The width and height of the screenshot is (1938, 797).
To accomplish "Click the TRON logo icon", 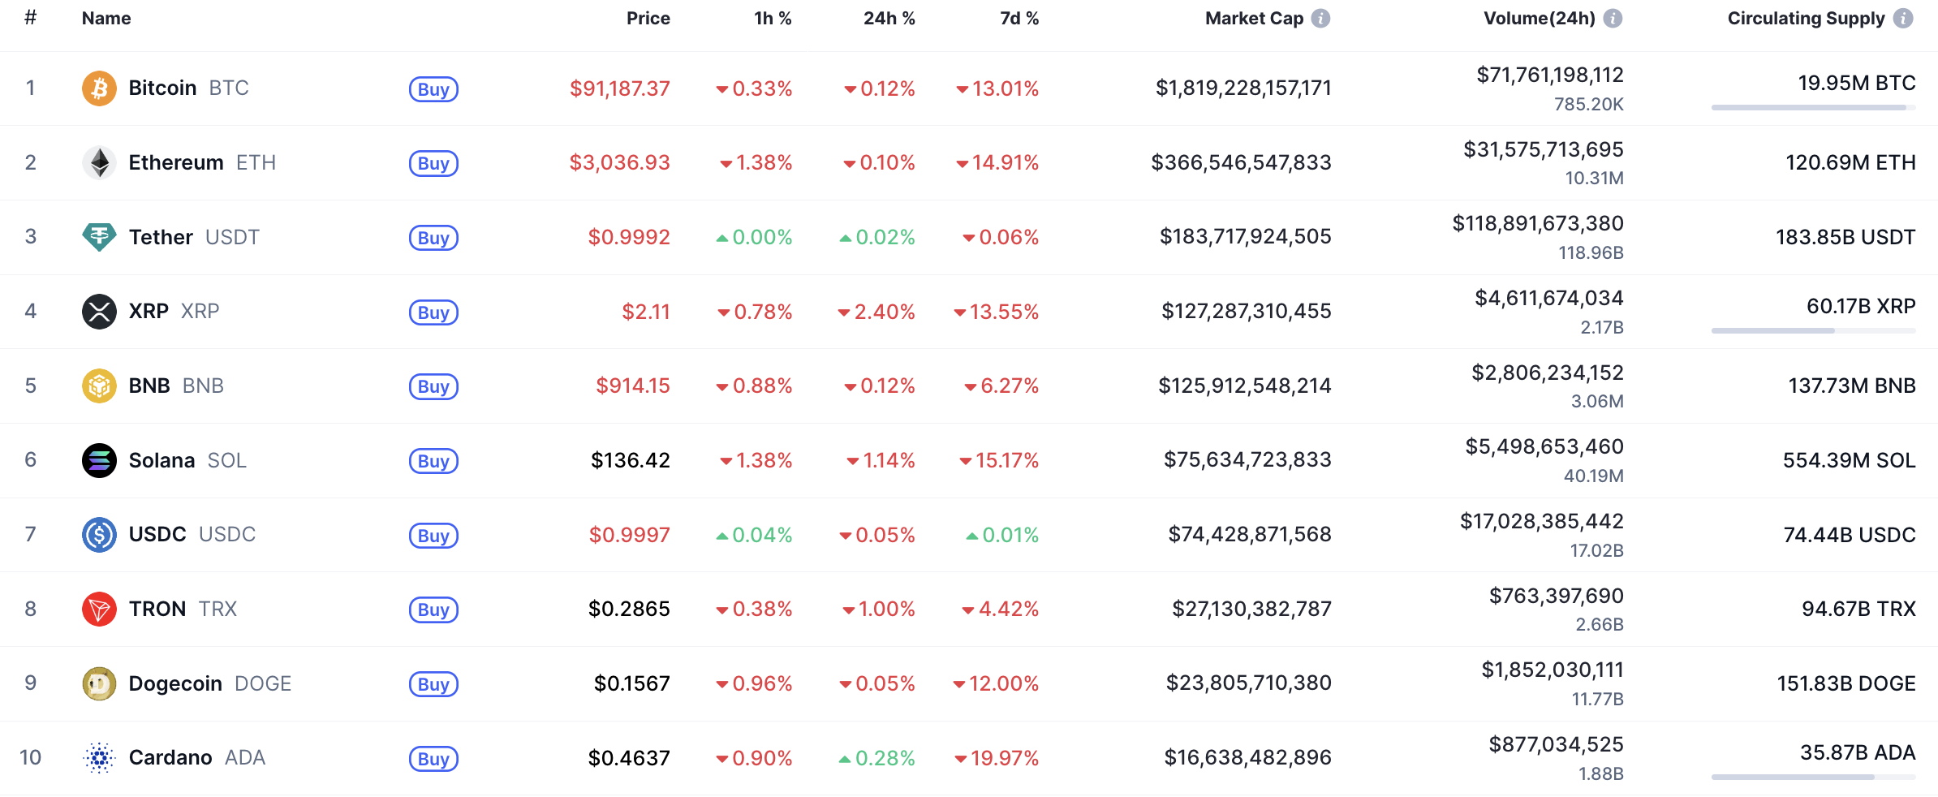I will (99, 609).
